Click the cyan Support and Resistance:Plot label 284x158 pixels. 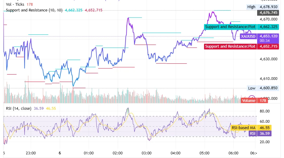(x=230, y=27)
